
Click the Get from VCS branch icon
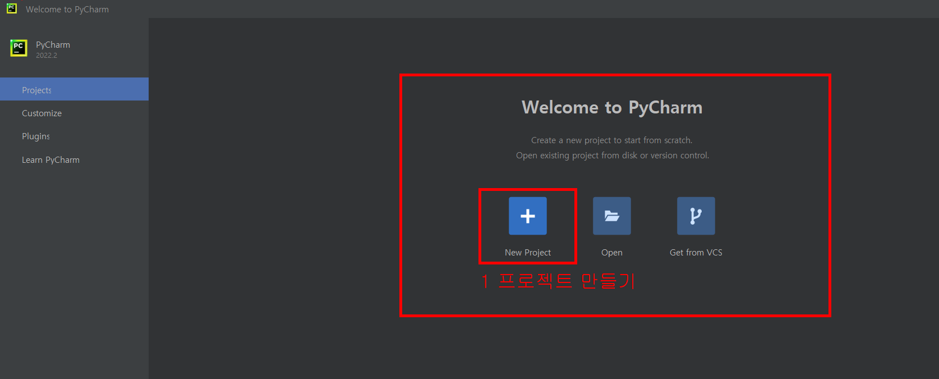tap(696, 216)
